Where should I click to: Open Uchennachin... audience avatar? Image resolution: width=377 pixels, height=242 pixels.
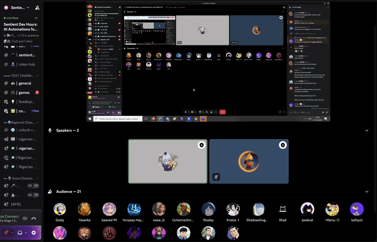tap(183, 209)
